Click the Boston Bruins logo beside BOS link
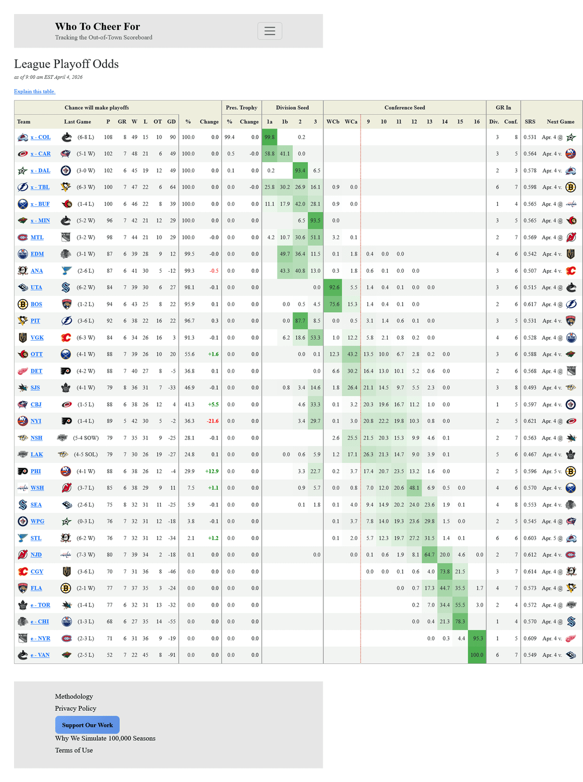This screenshot has width=583, height=782. pyautogui.click(x=23, y=305)
